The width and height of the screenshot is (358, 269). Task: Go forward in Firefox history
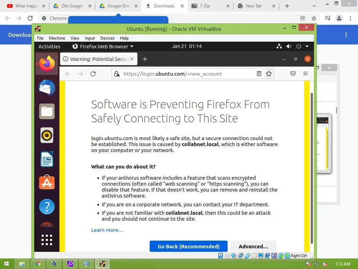pos(80,74)
